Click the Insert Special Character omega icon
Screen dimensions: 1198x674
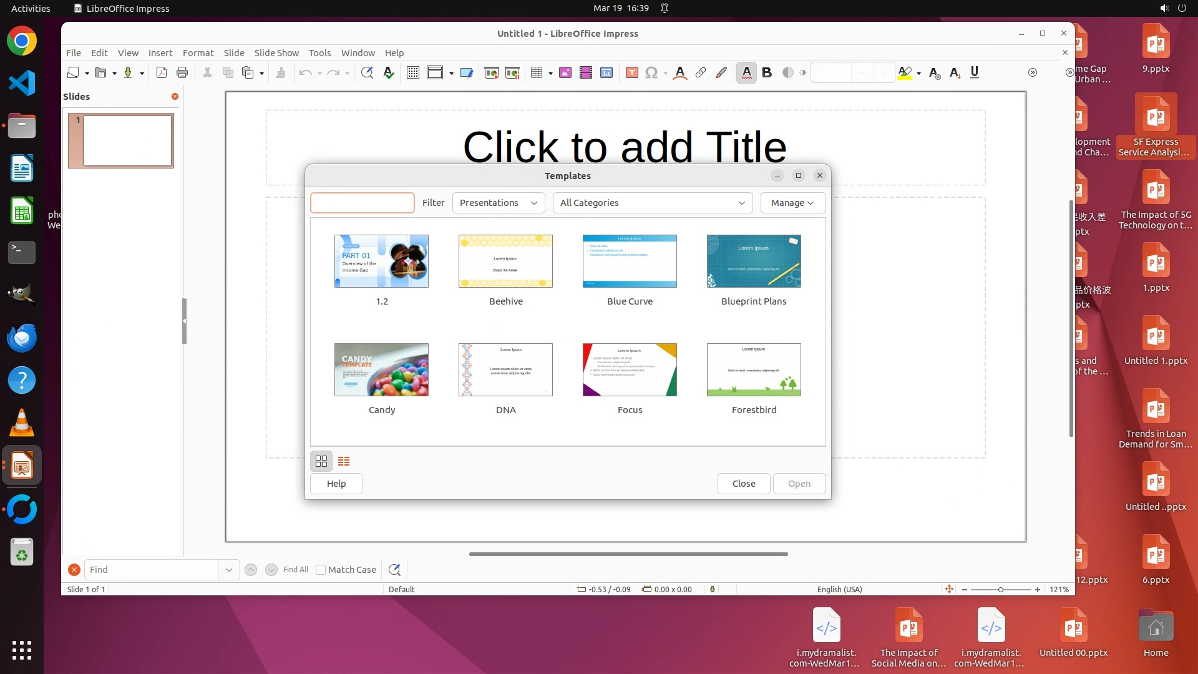(x=651, y=73)
